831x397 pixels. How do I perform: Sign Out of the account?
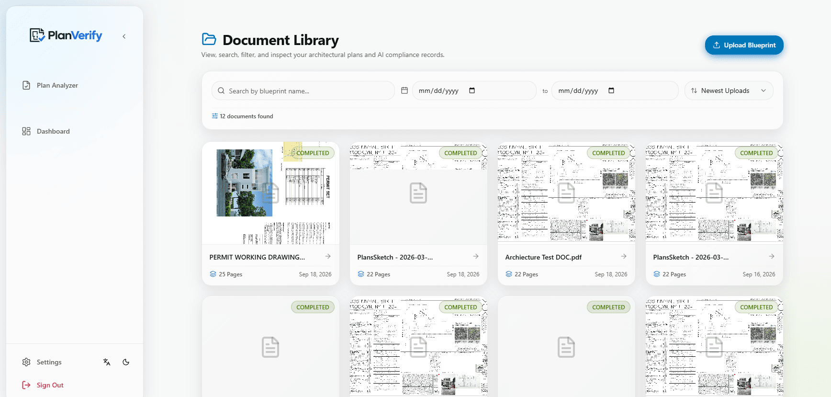click(43, 385)
